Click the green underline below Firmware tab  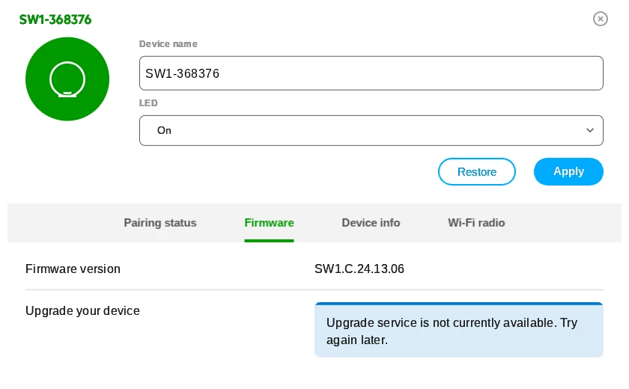tap(269, 240)
